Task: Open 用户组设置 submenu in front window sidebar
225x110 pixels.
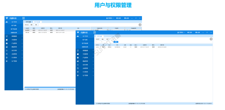Action: coord(85,43)
